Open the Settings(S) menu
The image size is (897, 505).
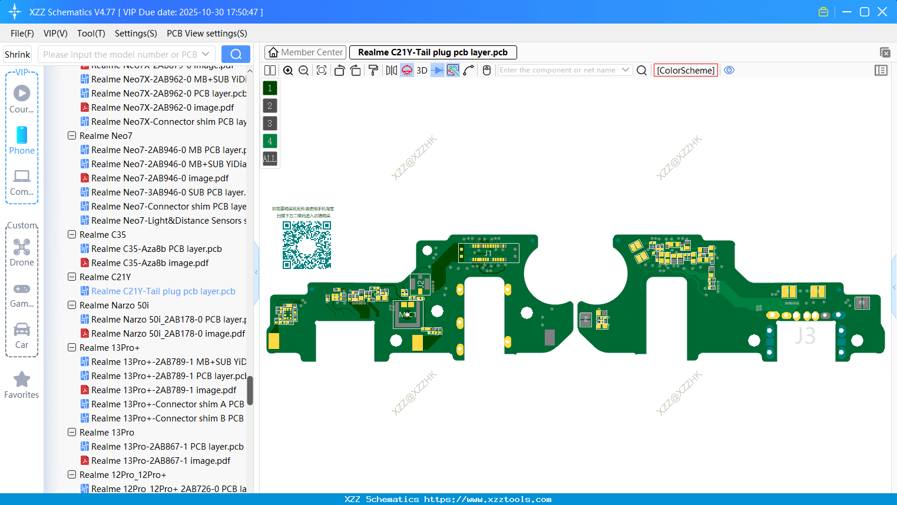click(x=136, y=34)
